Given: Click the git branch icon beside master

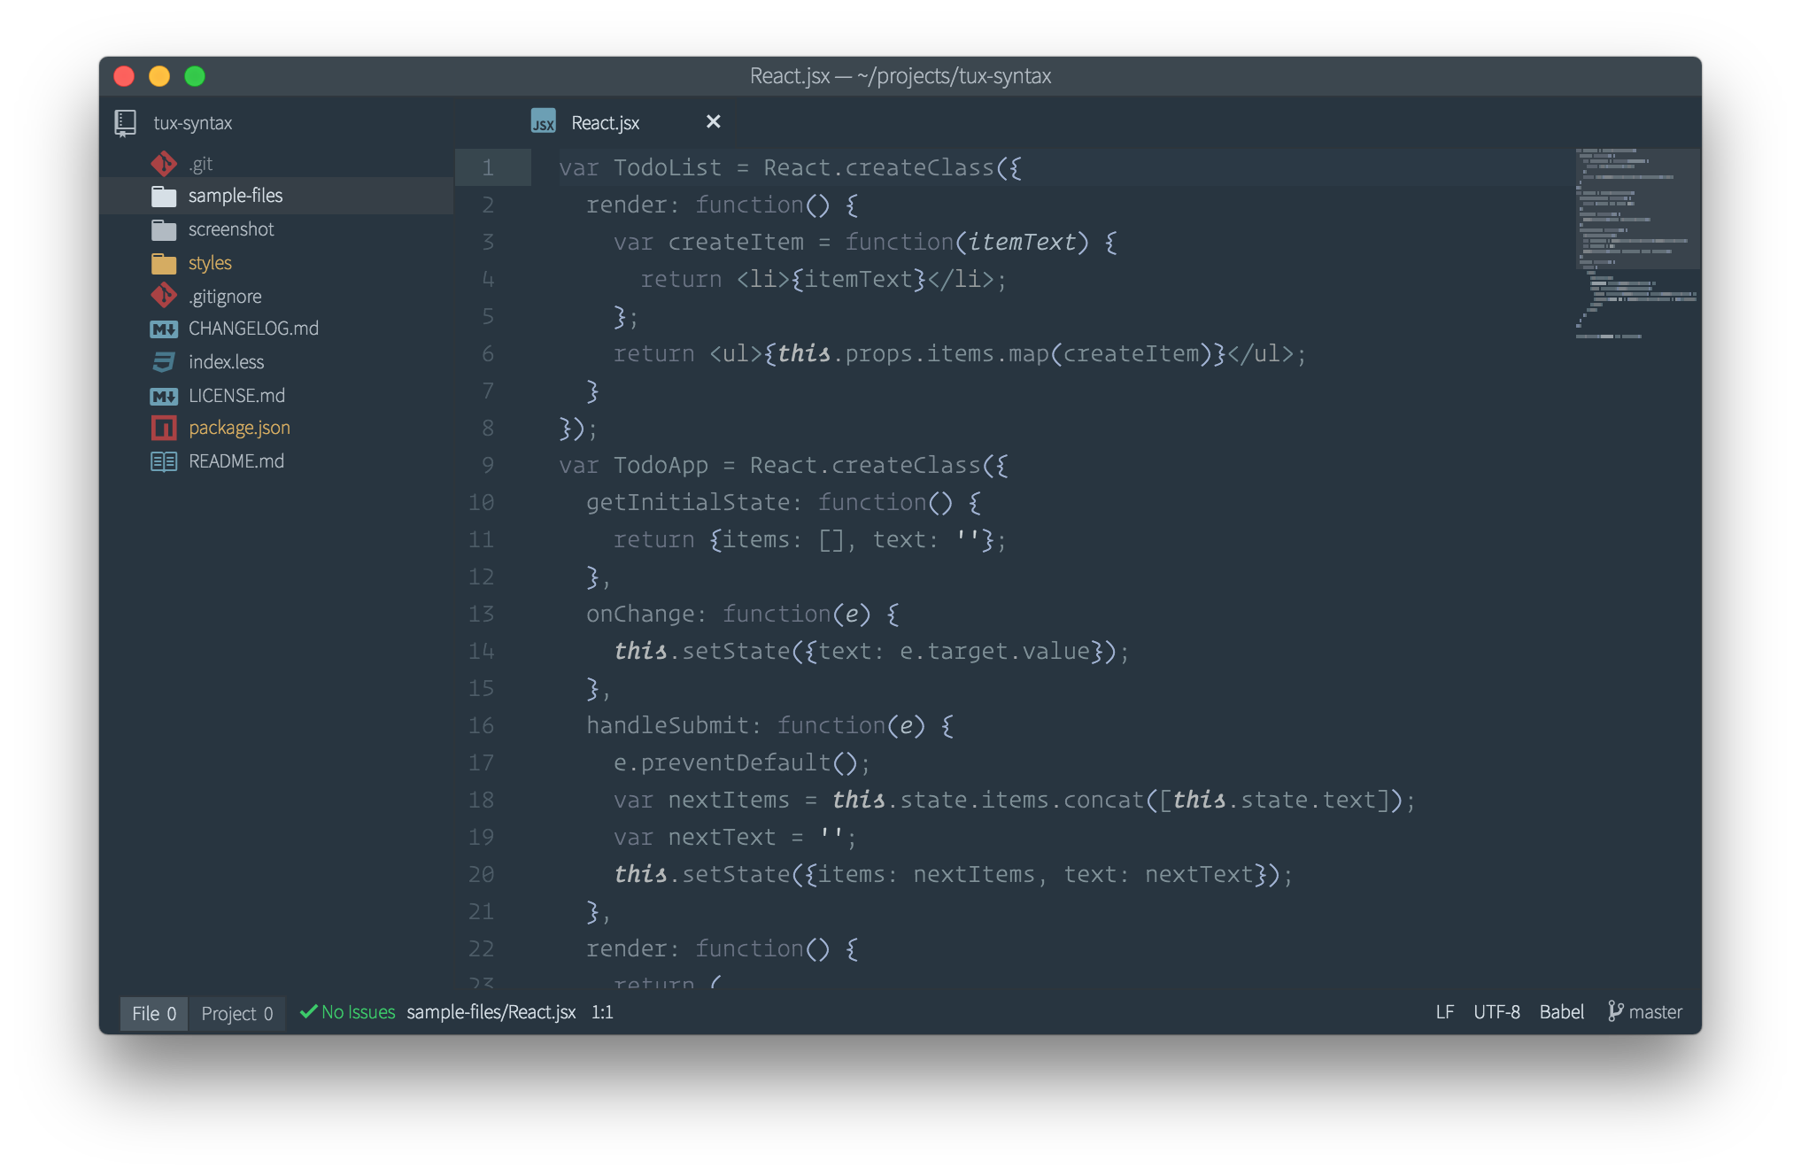Looking at the screenshot, I should pyautogui.click(x=1615, y=1011).
